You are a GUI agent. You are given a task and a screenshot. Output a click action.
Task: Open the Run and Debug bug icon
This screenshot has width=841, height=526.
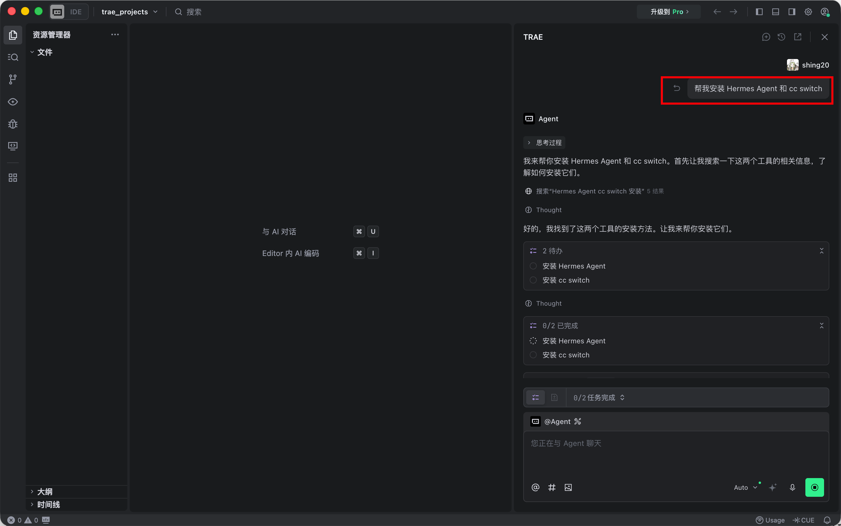13,124
